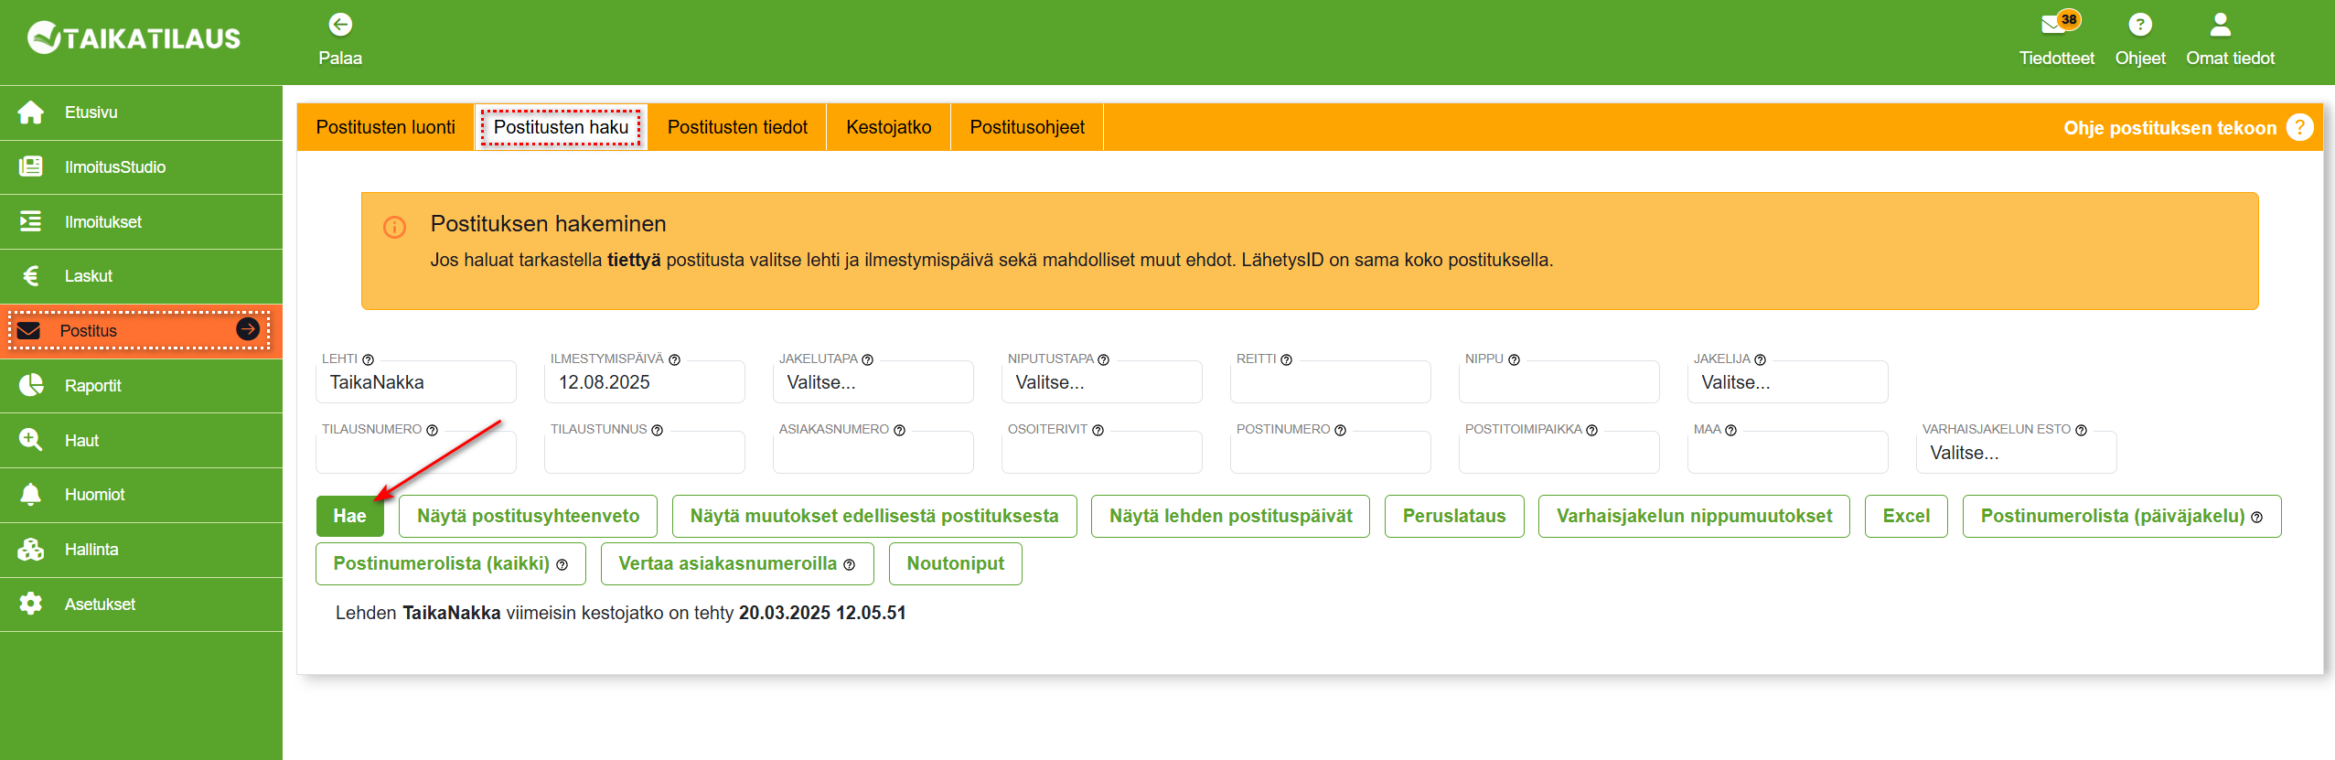Click Postinumerolista (kaikki) button
The height and width of the screenshot is (760, 2335).
coord(451,563)
